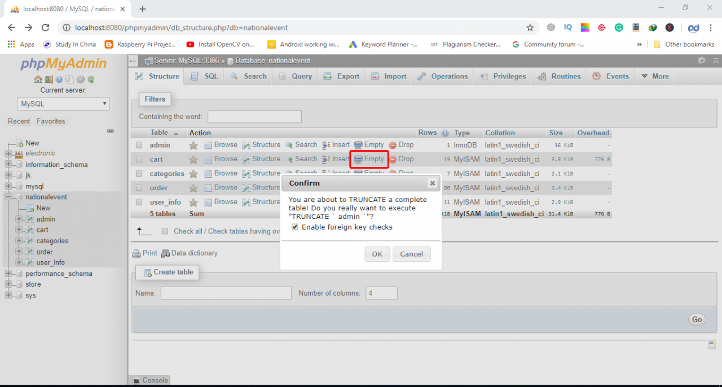The width and height of the screenshot is (722, 387).
Task: Reload the page with browser refresh icon
Action: (x=46, y=27)
